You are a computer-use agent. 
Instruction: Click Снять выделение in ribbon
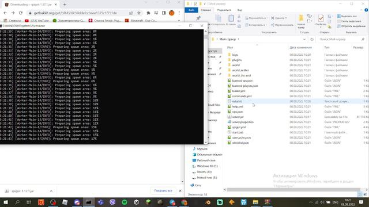(349, 21)
